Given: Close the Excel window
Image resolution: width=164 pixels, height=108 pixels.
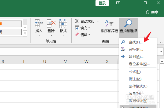Looking at the screenshot, I should click(x=158, y=3).
